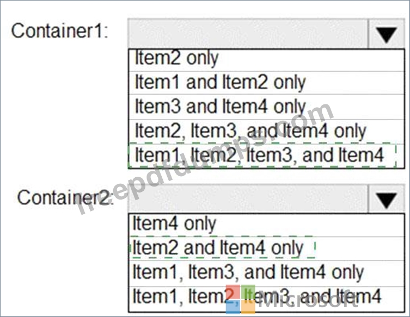Viewport: 410px width, 317px height.
Task: Select Container2 'Item1, Item2, Item3, and Item4'
Action: (266, 299)
